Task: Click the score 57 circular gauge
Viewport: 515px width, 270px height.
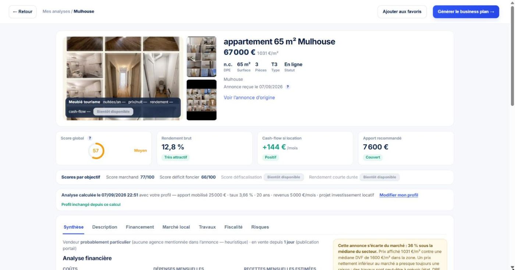Action: (96, 151)
